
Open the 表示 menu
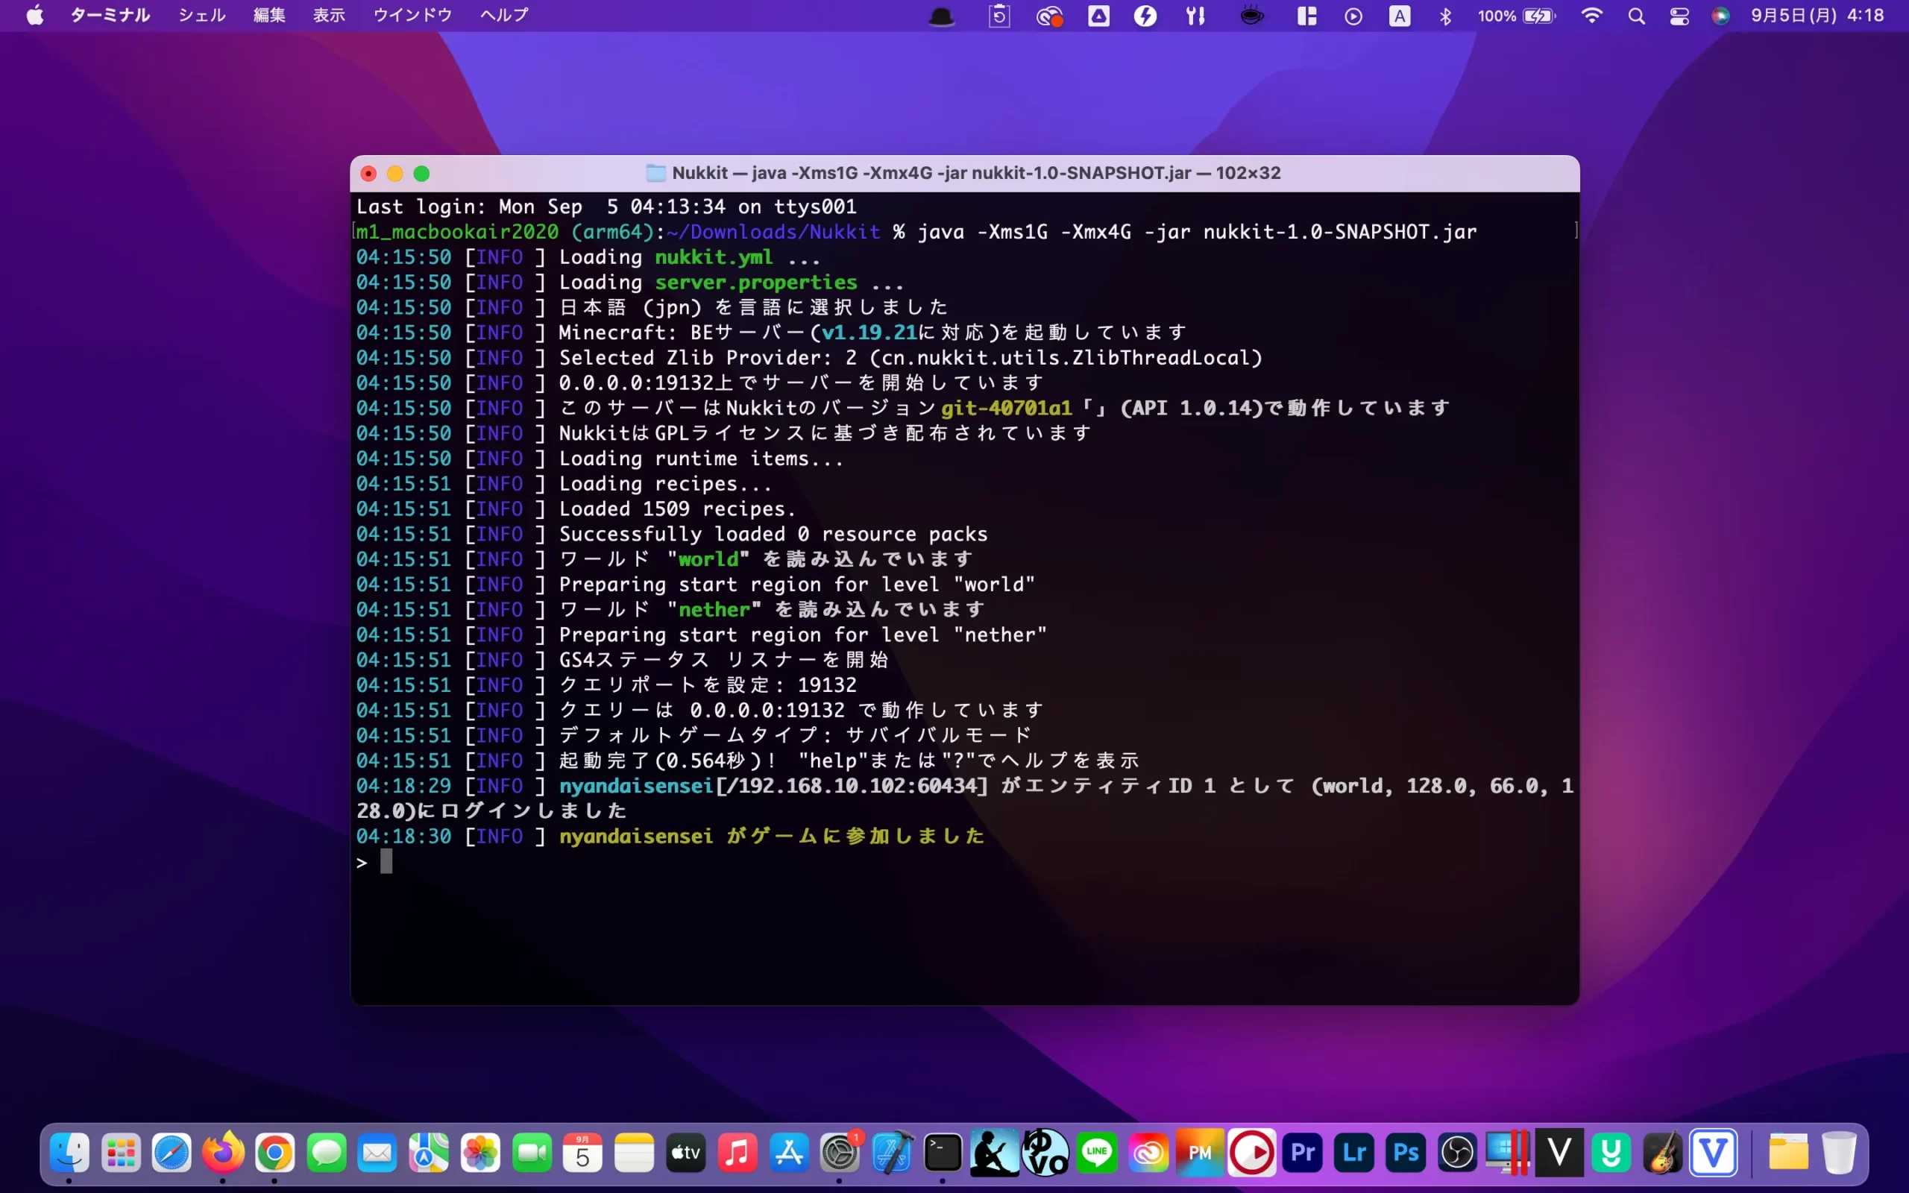click(x=329, y=16)
